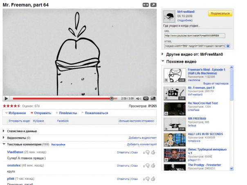The width and height of the screenshot is (247, 185).
Task: Pop out the video in a new window
Action: (x=153, y=5)
